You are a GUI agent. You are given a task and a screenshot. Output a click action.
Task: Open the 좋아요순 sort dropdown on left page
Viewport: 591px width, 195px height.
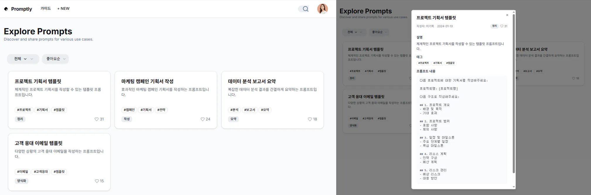(x=55, y=59)
